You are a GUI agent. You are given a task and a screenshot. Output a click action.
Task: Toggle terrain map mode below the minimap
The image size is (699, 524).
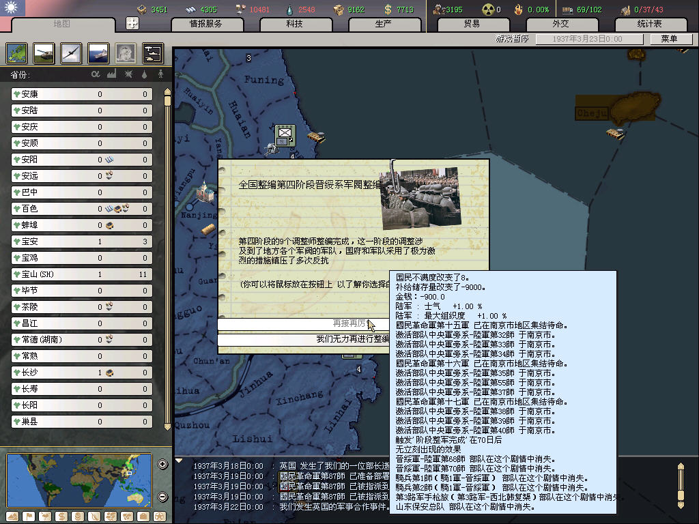(x=12, y=516)
